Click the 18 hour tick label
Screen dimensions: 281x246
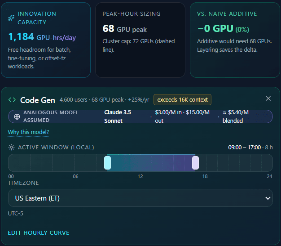point(205,176)
